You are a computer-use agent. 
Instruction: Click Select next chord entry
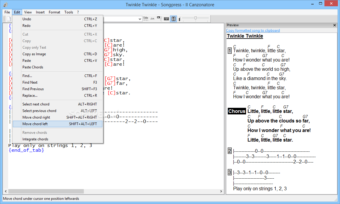click(58, 104)
